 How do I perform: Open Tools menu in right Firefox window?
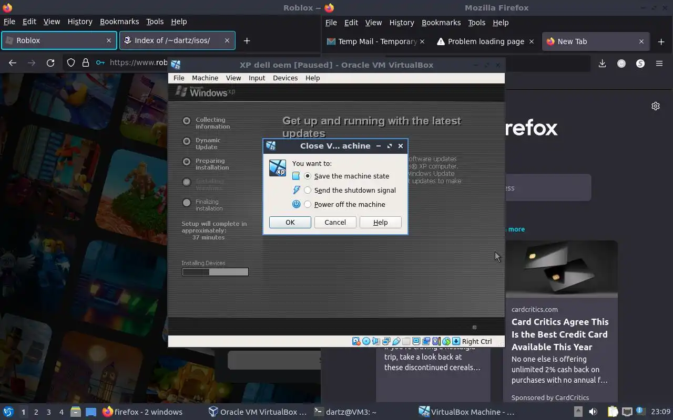point(476,23)
